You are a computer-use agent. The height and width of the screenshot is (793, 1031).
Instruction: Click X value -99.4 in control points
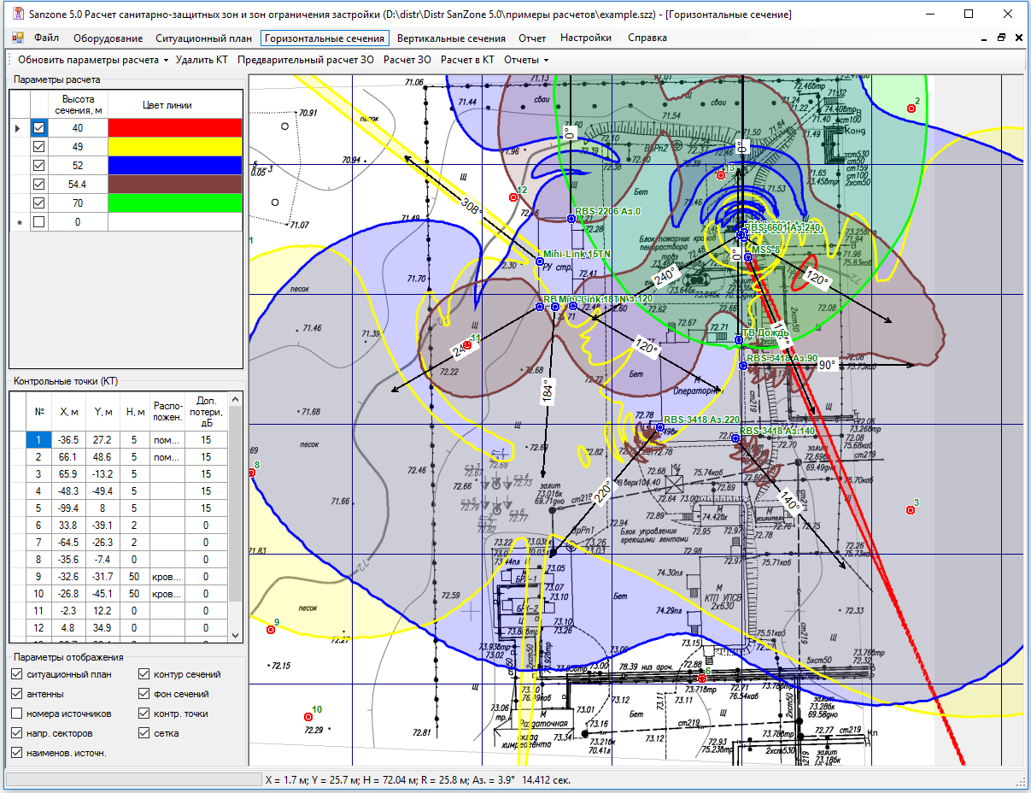point(70,508)
